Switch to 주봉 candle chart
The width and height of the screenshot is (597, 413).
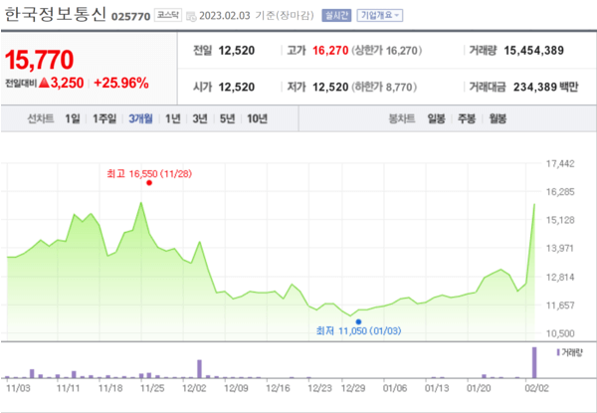pos(467,118)
